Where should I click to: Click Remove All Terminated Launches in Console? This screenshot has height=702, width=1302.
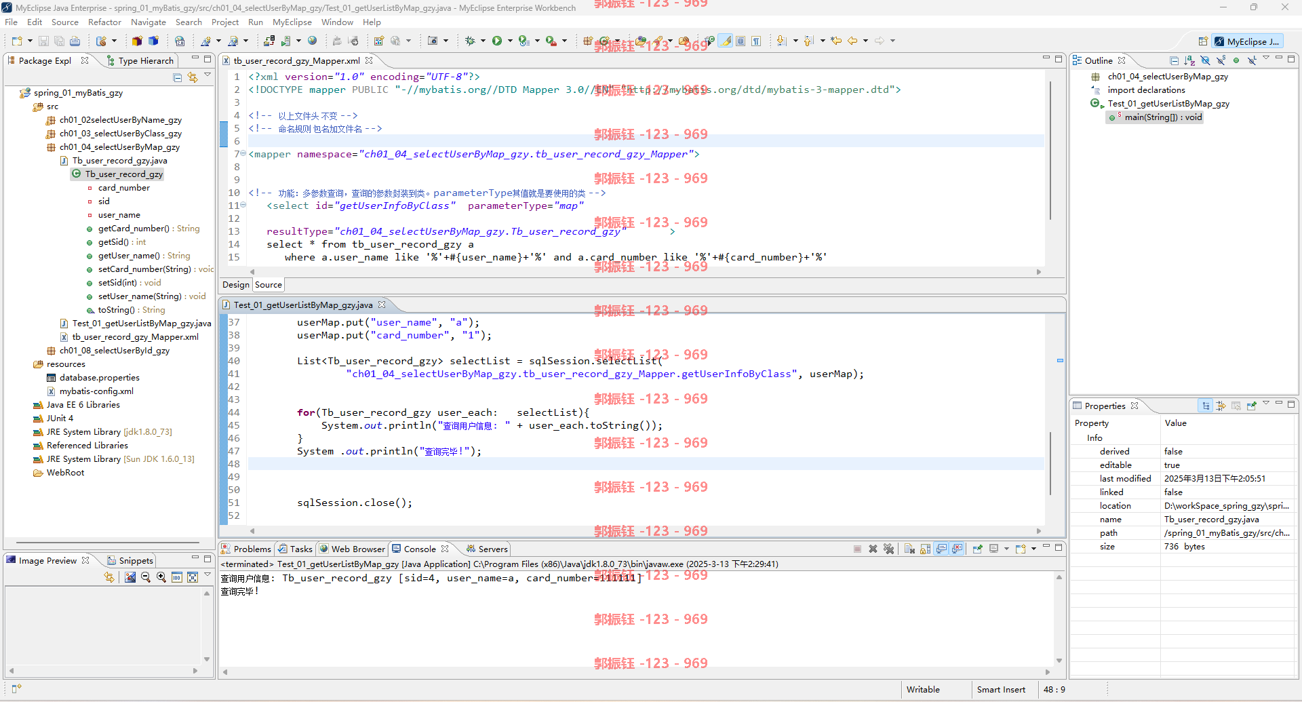(x=889, y=549)
